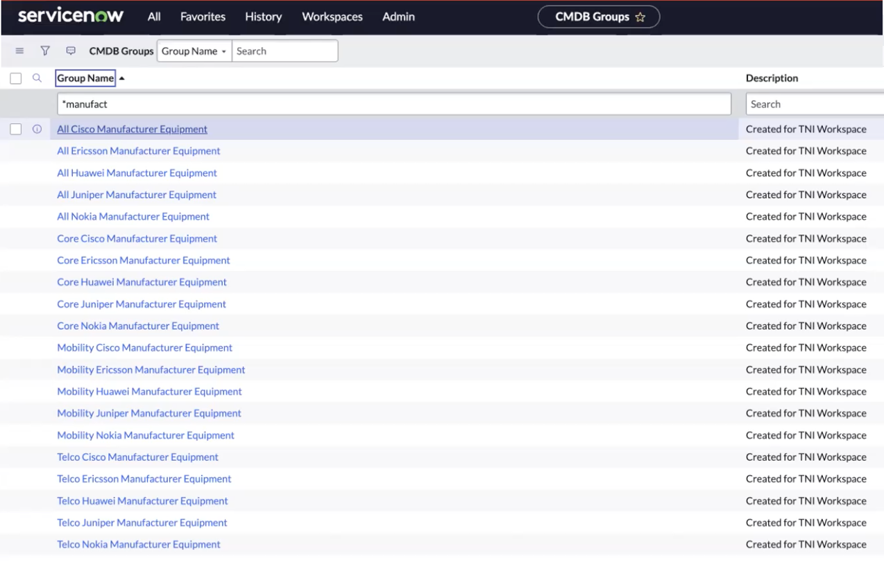The image size is (884, 578).
Task: Open Telco Huawei Manufacturer Equipment record
Action: [x=142, y=501]
